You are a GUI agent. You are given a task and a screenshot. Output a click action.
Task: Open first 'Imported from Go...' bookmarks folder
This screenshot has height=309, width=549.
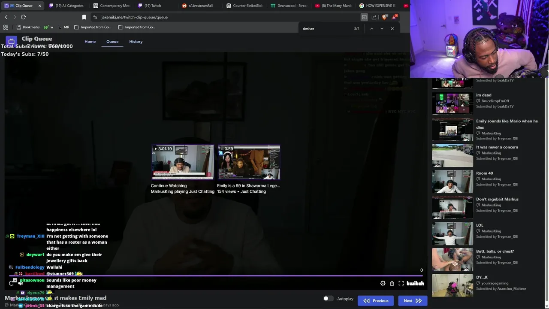click(x=93, y=27)
